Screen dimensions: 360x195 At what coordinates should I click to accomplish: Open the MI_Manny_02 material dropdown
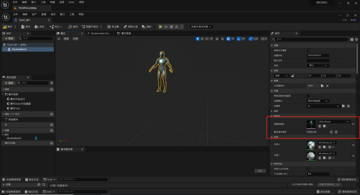[327, 143]
